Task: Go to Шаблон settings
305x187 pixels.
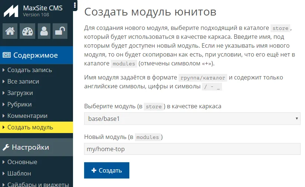Action: coord(19,173)
